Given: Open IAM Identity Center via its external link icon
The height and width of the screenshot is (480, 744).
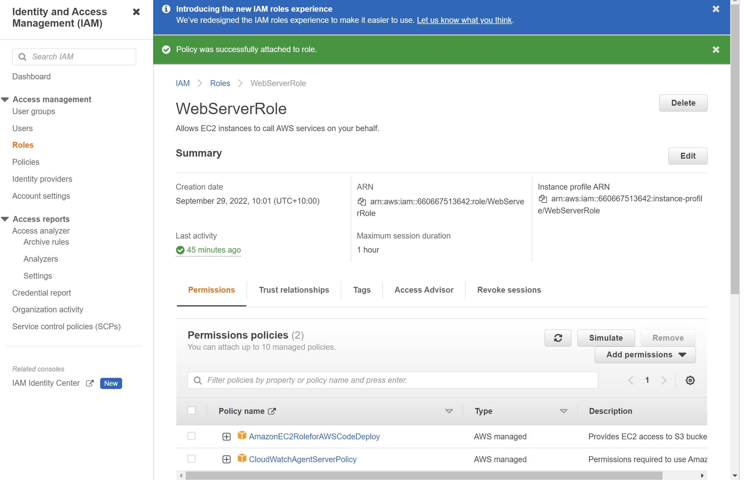Looking at the screenshot, I should point(90,383).
